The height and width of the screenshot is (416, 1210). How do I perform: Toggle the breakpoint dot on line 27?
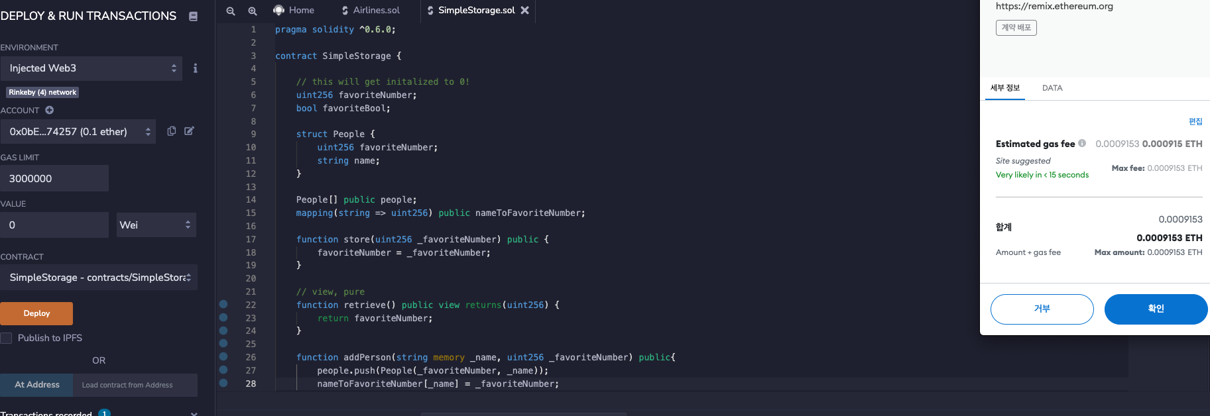(223, 370)
